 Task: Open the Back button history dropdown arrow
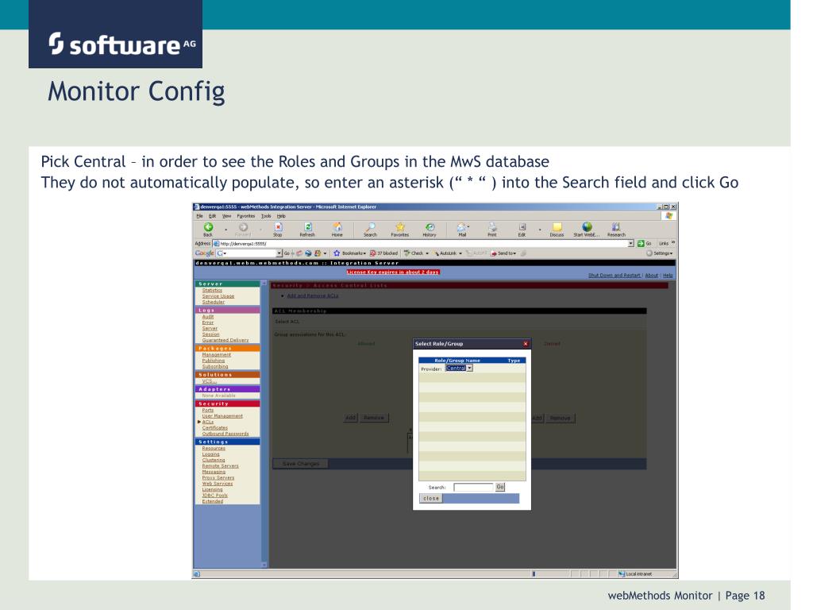(x=225, y=229)
